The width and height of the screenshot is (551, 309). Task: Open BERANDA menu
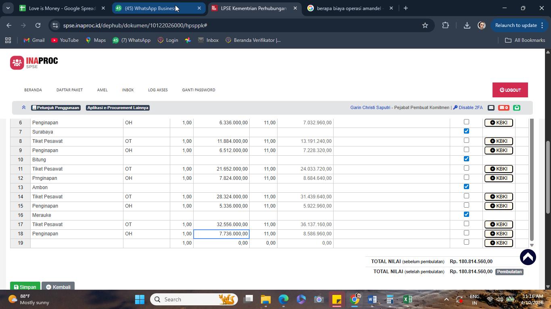coord(33,90)
